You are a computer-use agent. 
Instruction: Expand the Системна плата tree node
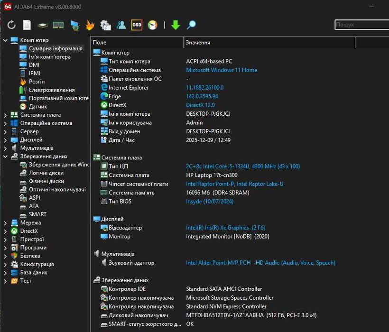pos(5,115)
